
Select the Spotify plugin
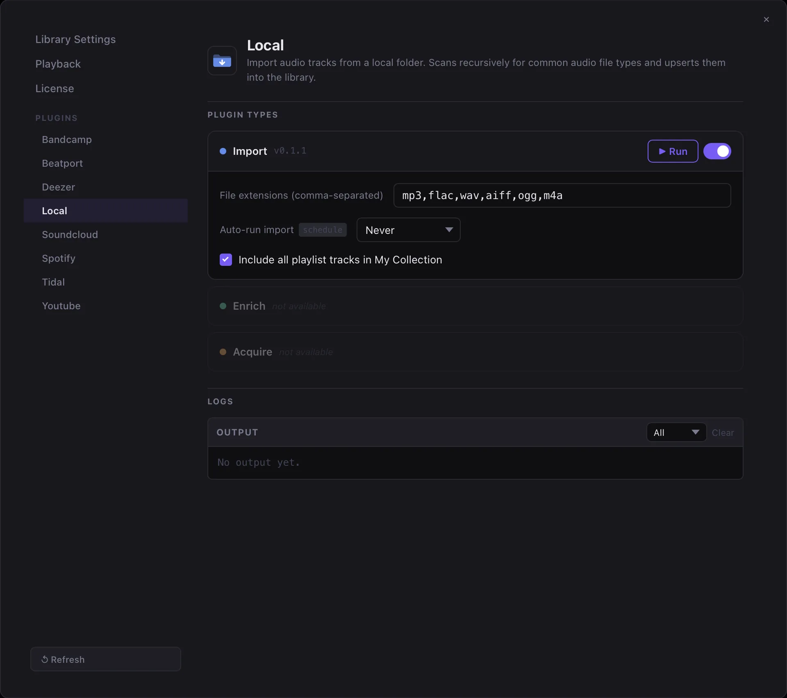pyautogui.click(x=106, y=258)
